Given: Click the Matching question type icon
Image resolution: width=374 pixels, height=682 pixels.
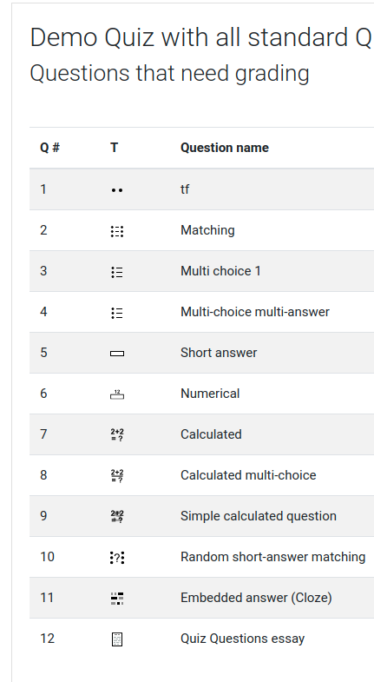Looking at the screenshot, I should (117, 231).
